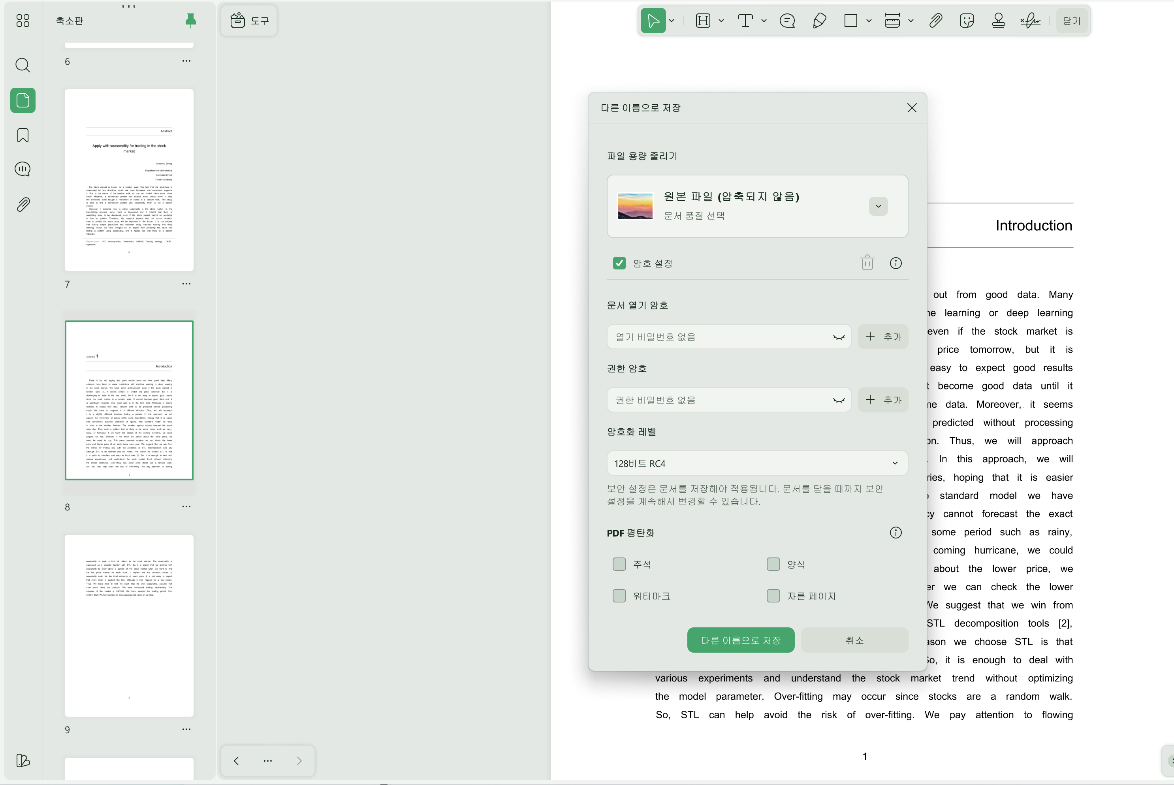Click the 축소판 panel title
The image size is (1174, 785).
70,21
